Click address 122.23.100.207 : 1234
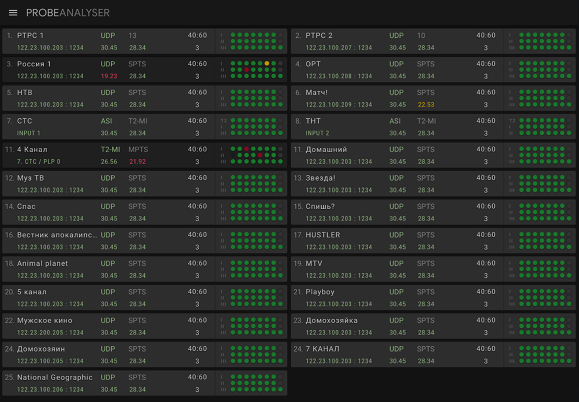Viewport: 579px width, 402px height. (x=339, y=47)
